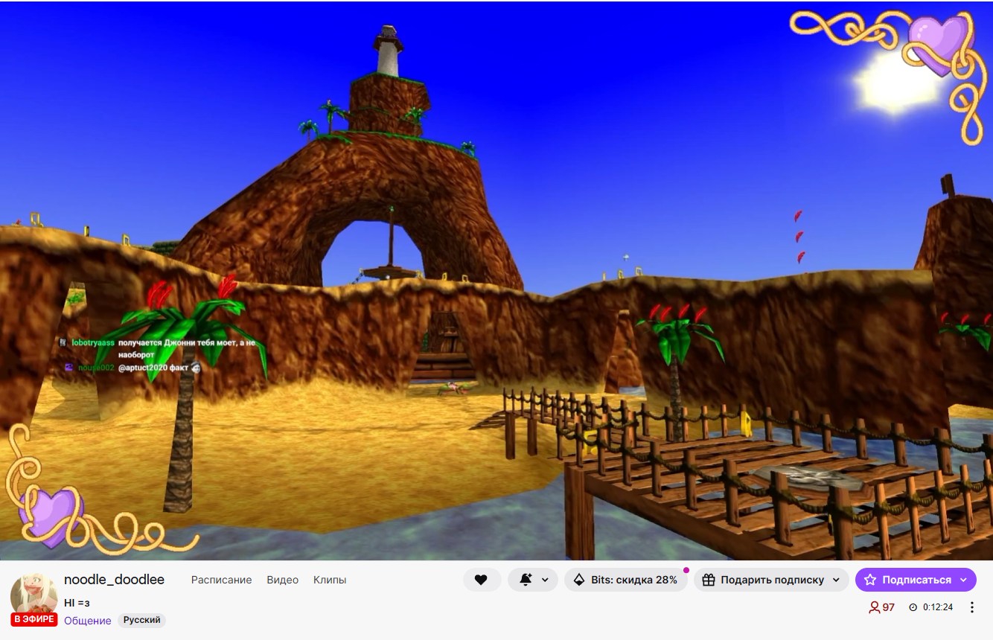Click the heart follow icon button
Screen dimensions: 993x640
pos(482,580)
